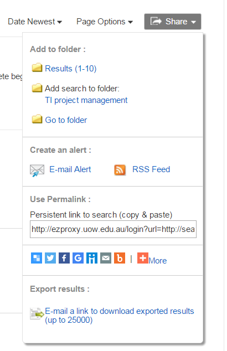Image resolution: width=227 pixels, height=351 pixels.
Task: Share via the Delicious bookmark icon
Action: coord(37,258)
